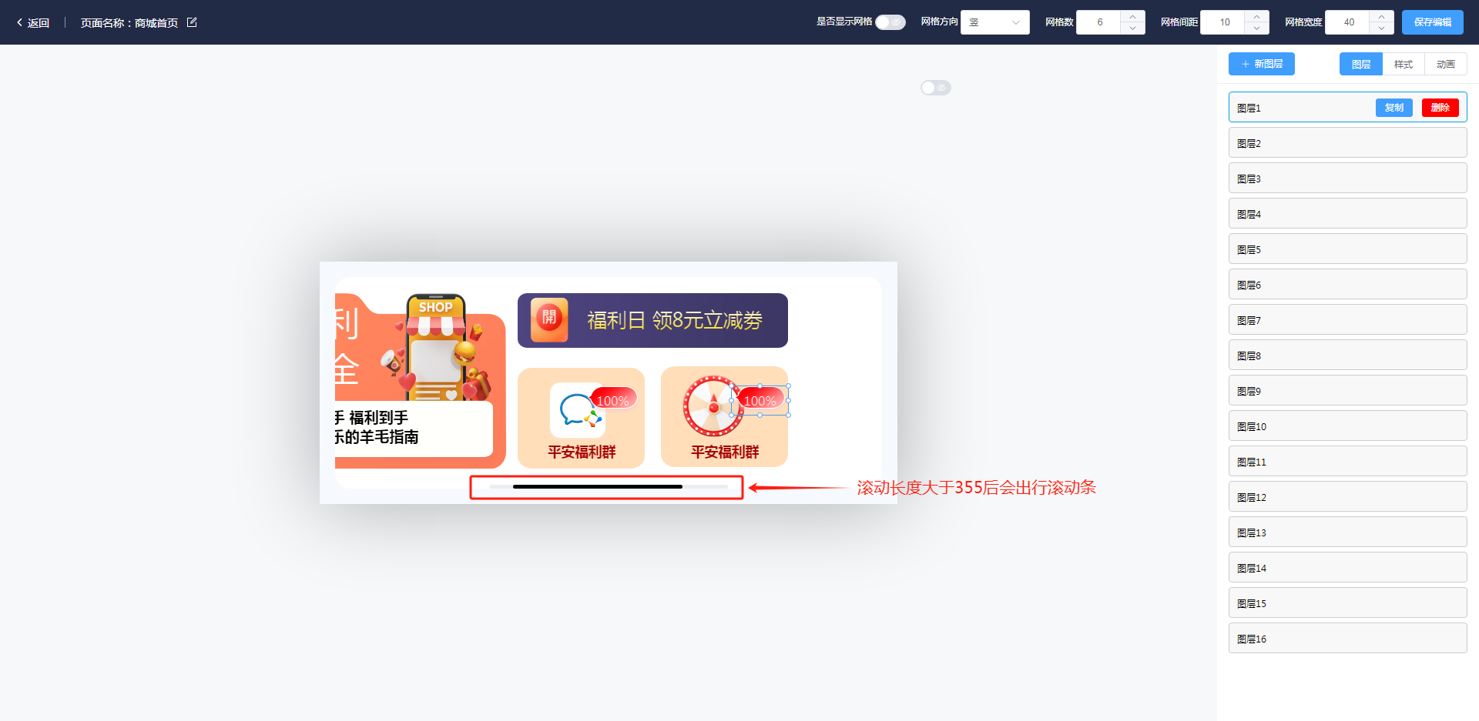The image size is (1479, 721).
Task: Toggle the 是否显示网格 switch
Action: click(x=890, y=22)
